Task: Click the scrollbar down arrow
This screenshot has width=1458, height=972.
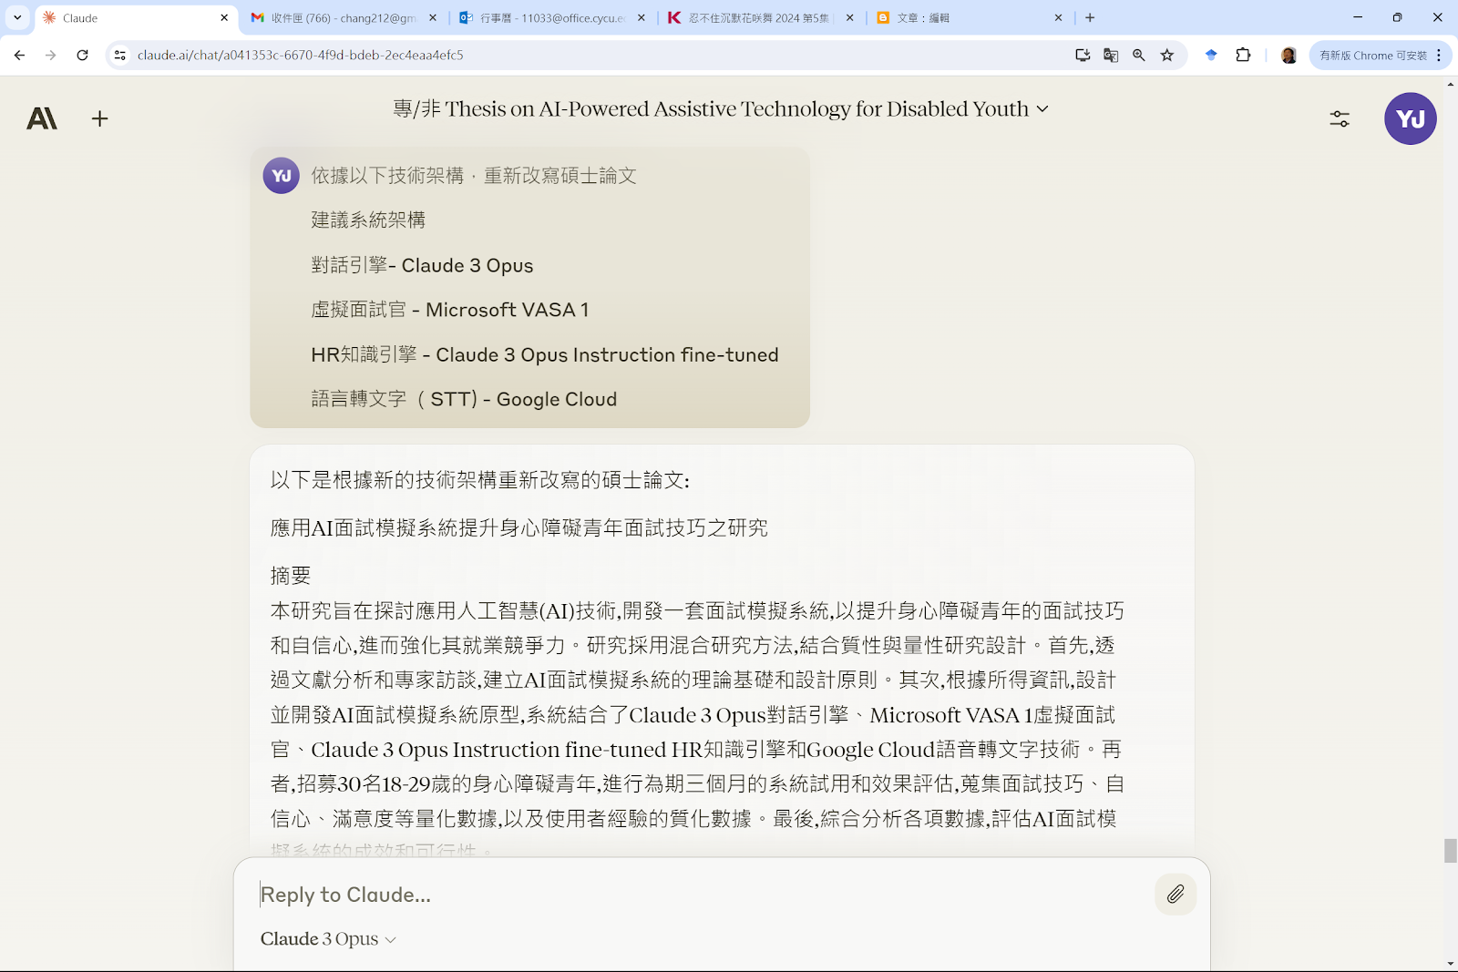Action: pyautogui.click(x=1451, y=964)
